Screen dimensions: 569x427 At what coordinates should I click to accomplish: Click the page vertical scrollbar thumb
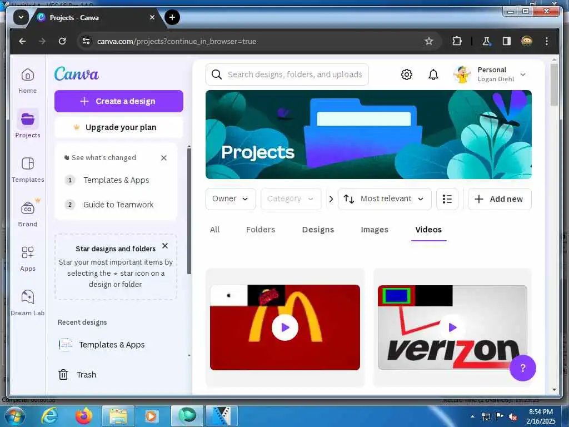click(x=554, y=85)
